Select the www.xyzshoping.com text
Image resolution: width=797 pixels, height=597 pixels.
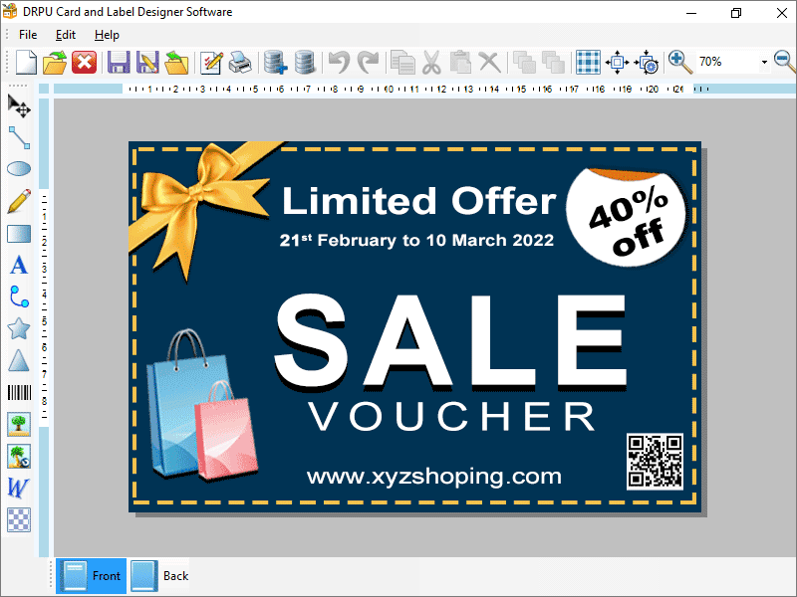(434, 477)
